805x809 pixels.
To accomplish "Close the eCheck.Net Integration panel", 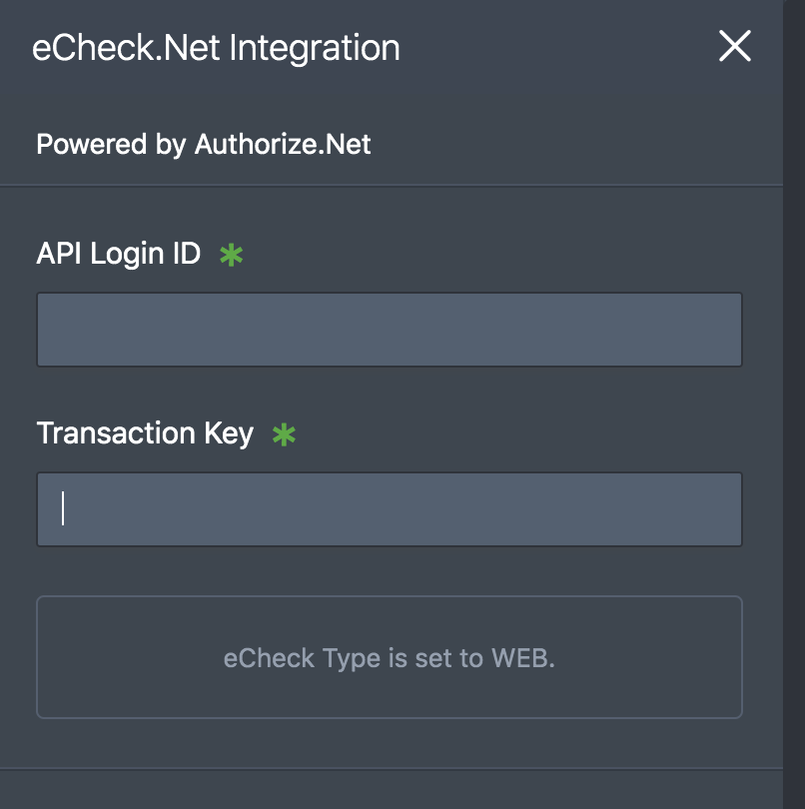I will [735, 46].
